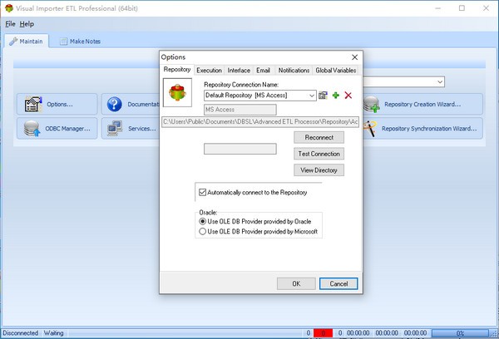Screen dimensions: 499x339
Task: Click the edit connection properties icon
Action: click(x=323, y=96)
